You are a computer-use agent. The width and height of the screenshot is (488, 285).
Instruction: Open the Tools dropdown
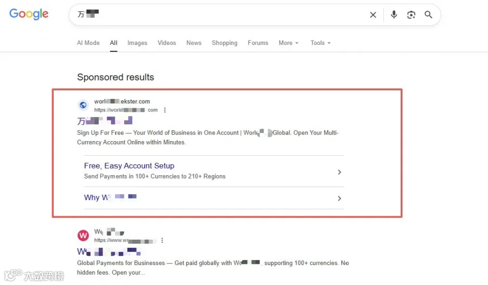320,43
